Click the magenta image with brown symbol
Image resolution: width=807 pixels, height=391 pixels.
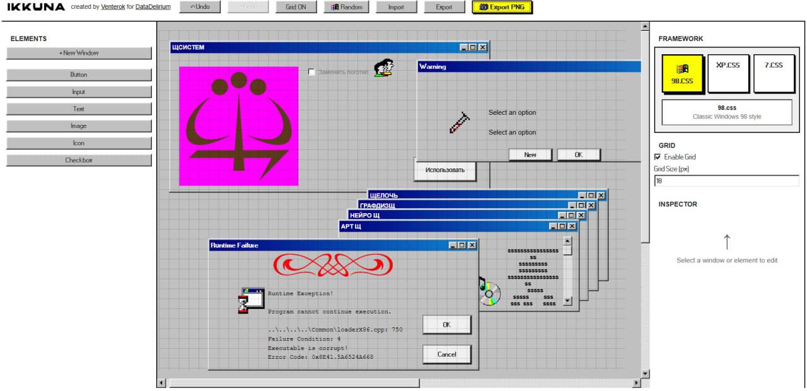tap(238, 126)
